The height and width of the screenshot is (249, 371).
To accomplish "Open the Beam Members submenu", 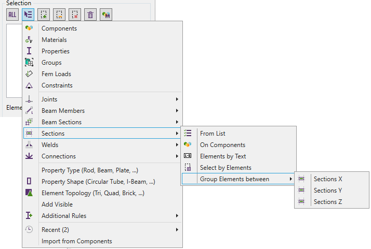I will pos(63,111).
